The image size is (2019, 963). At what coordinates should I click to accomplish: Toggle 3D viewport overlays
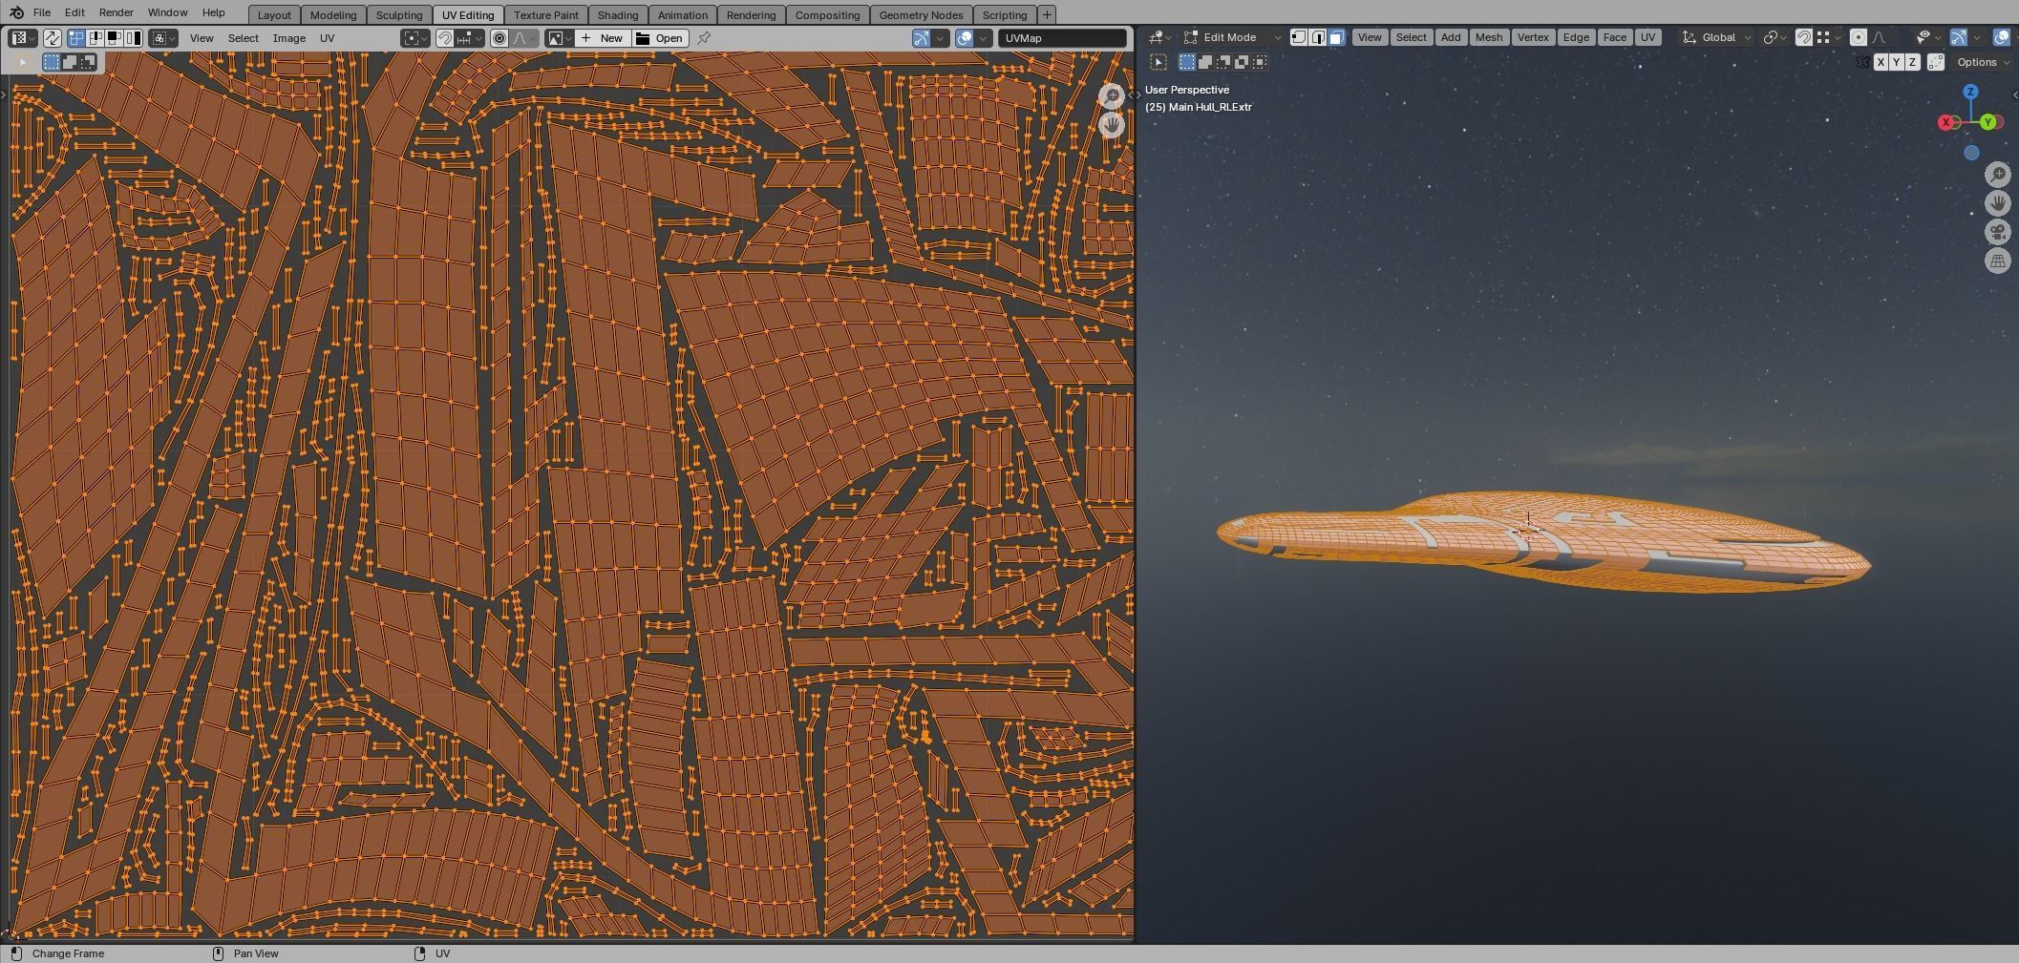coord(2001,37)
